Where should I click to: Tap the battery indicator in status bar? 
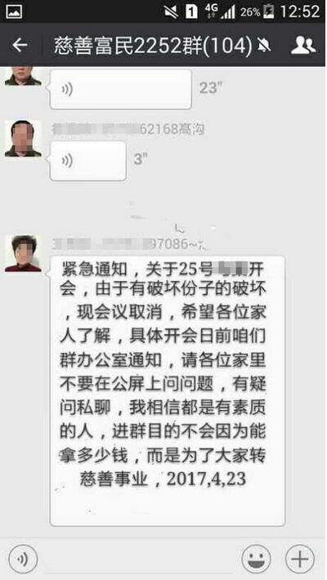coord(268,11)
